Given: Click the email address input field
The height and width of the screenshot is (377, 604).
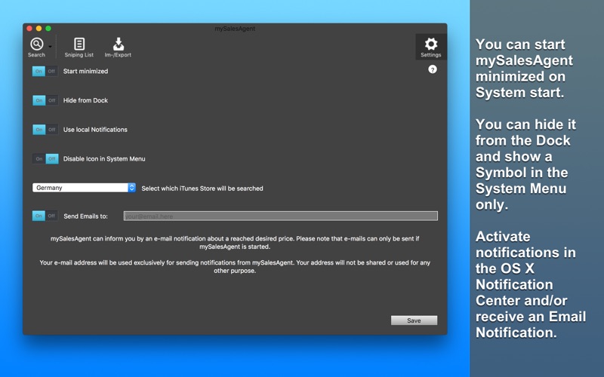Looking at the screenshot, I should pyautogui.click(x=280, y=216).
